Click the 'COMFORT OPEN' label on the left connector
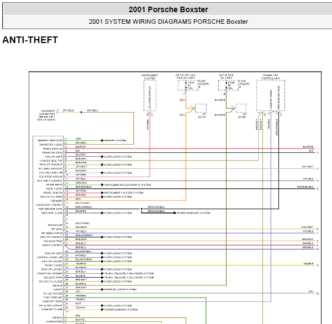 click(52, 301)
